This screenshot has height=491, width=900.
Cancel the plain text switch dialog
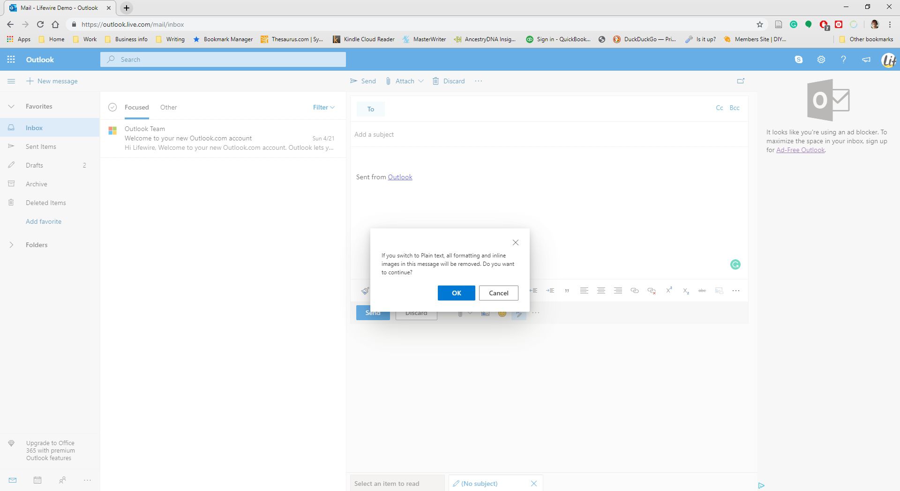(498, 293)
